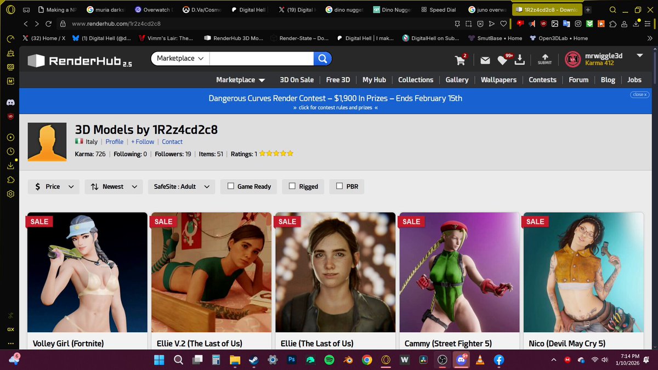Enable the Game Ready checkbox

click(231, 186)
